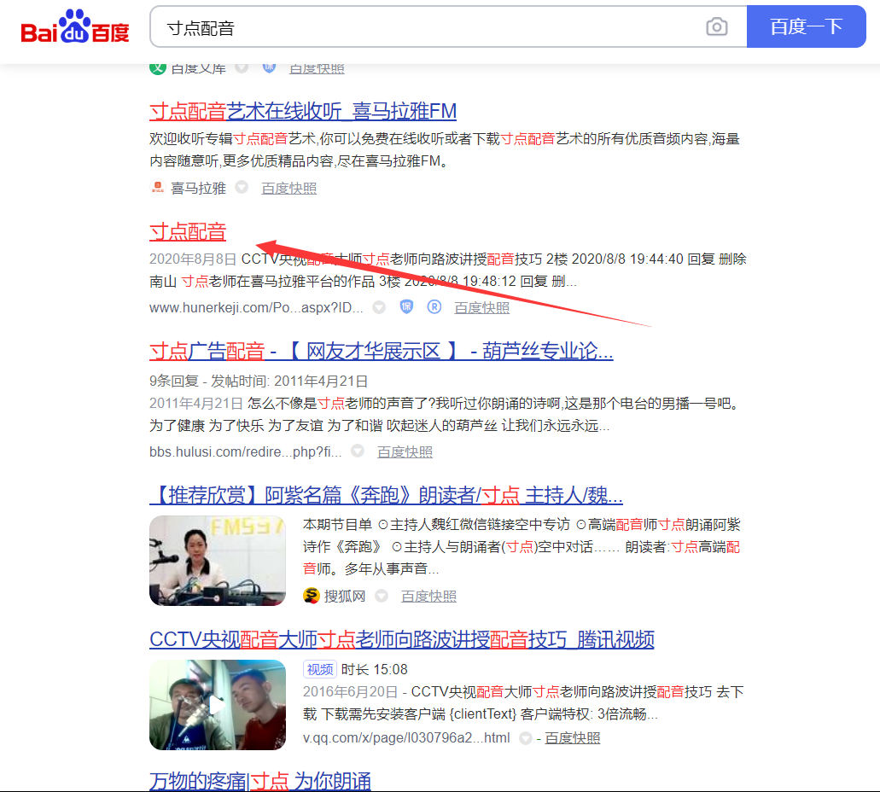Viewport: 880px width, 792px height.
Task: Open 百度快照 for the 喜马拉雅 result
Action: point(289,188)
